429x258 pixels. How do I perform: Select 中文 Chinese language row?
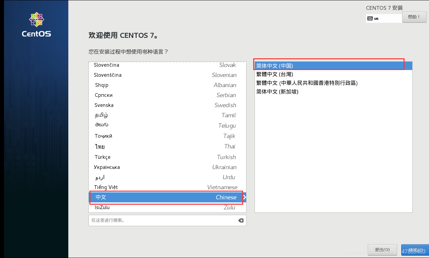click(x=167, y=197)
